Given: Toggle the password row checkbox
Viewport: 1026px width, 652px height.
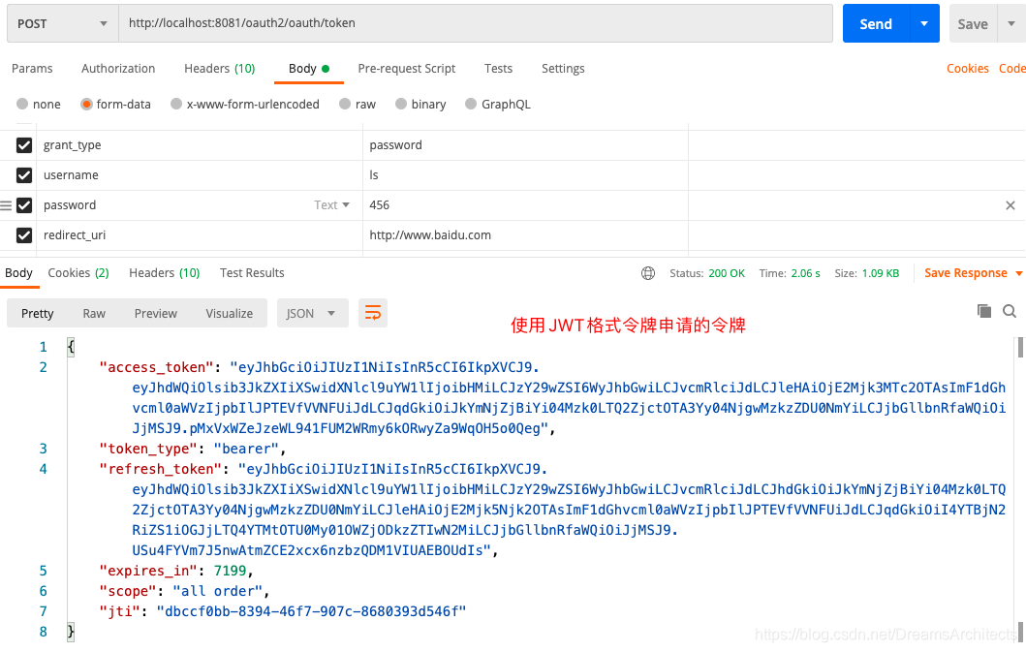Looking at the screenshot, I should [x=24, y=205].
